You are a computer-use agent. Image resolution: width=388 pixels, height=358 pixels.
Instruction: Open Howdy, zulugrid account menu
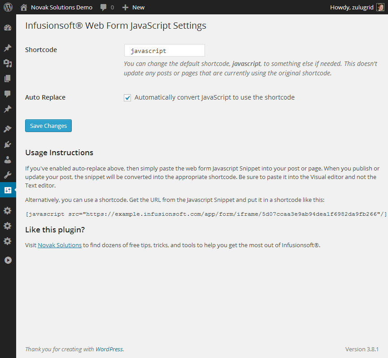[x=352, y=8]
